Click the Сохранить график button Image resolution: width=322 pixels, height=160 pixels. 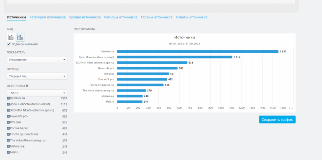277,120
